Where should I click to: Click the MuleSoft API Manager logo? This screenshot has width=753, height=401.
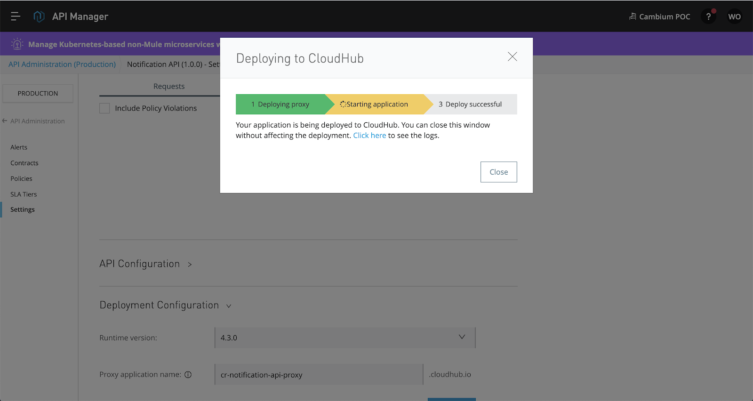[39, 16]
